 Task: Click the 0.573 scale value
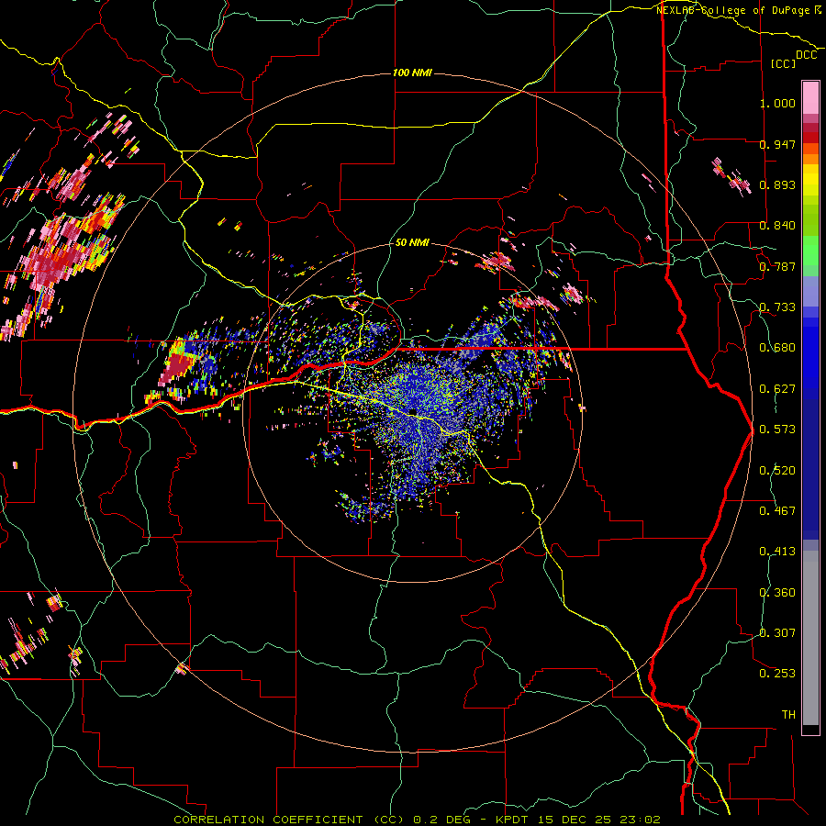tap(777, 430)
